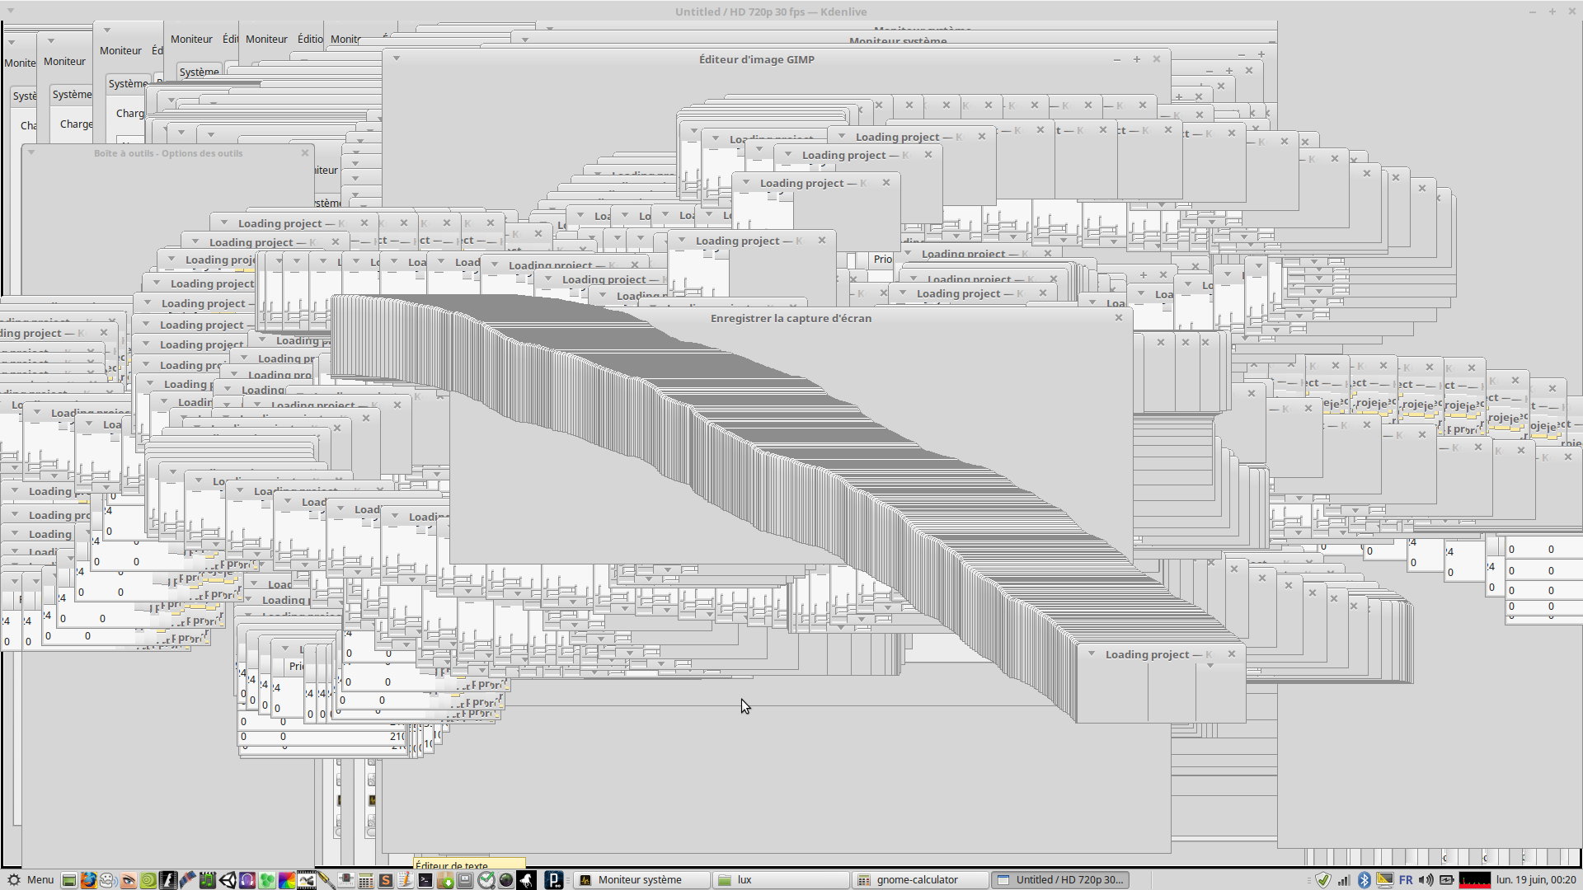Screen dimensions: 1583x890
Task: Open window menu arrow of GIMP editor
Action: [x=397, y=59]
